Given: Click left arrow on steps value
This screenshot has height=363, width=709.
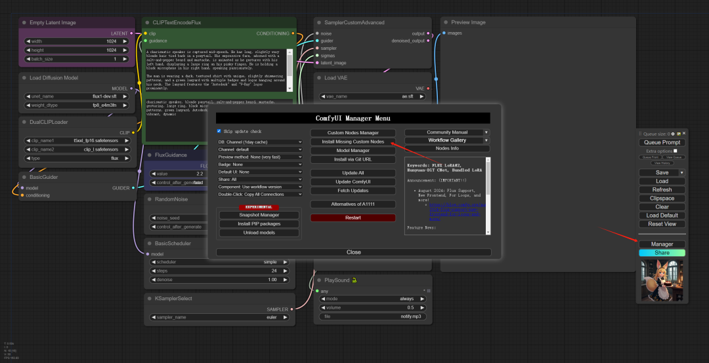Looking at the screenshot, I should [154, 271].
